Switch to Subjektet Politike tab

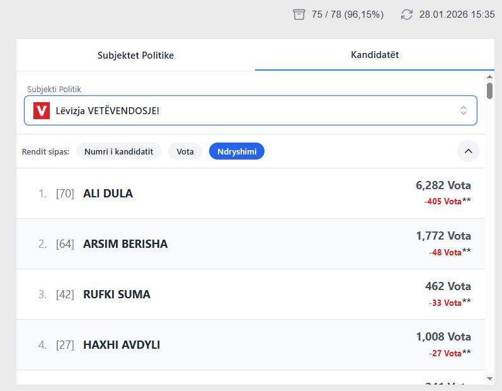pyautogui.click(x=135, y=55)
